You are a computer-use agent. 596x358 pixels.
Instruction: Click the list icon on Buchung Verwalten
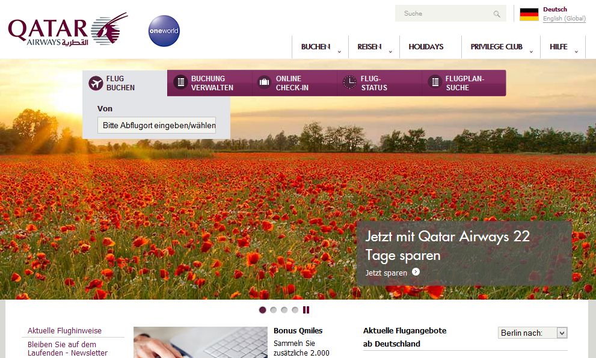pyautogui.click(x=180, y=82)
